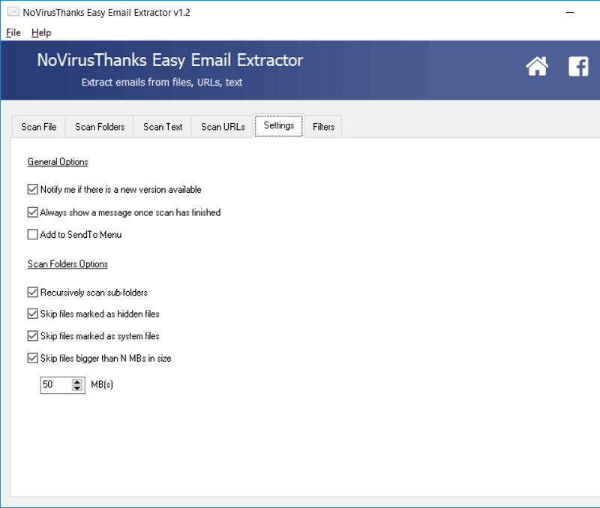Click the envelope app icon in title bar
600x508 pixels.
coord(13,12)
